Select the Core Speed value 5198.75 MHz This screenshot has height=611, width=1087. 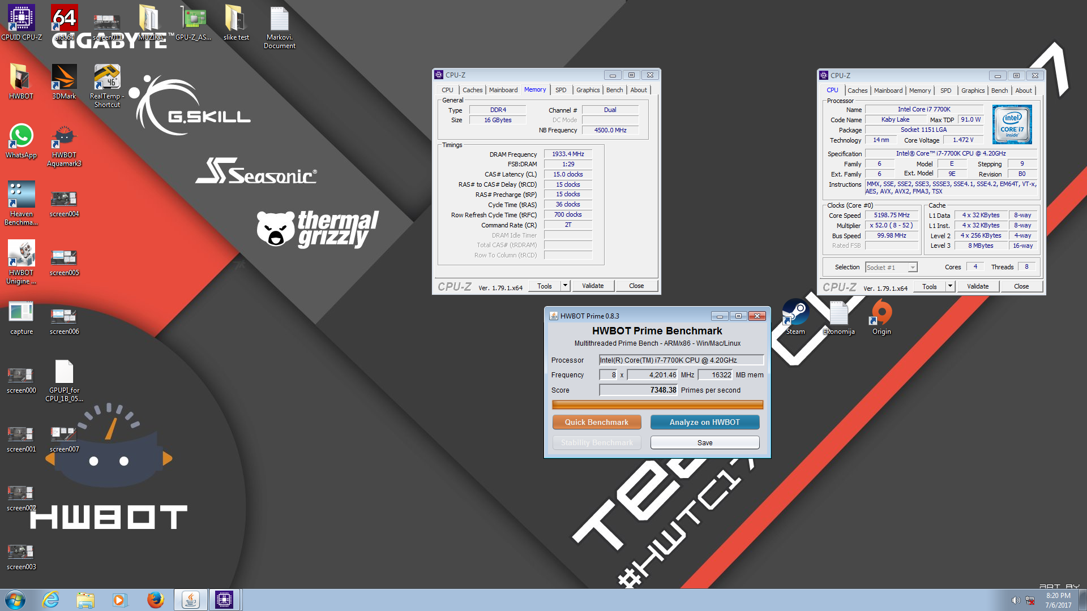892,215
